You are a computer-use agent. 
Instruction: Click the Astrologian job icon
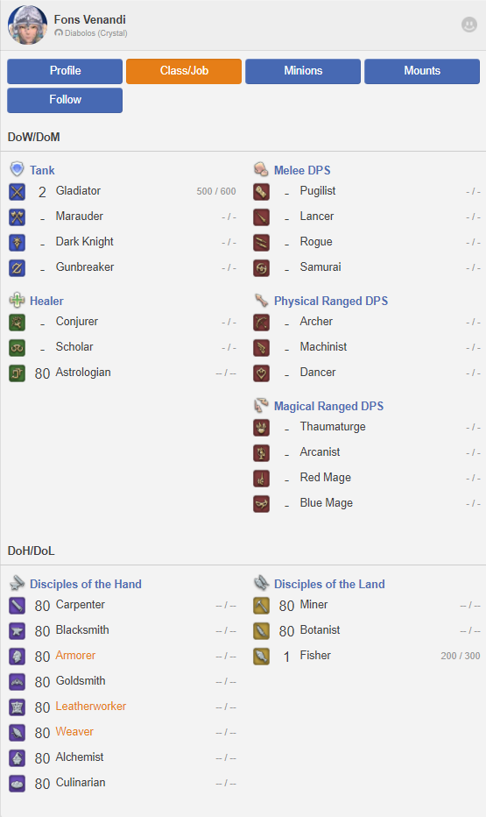18,373
